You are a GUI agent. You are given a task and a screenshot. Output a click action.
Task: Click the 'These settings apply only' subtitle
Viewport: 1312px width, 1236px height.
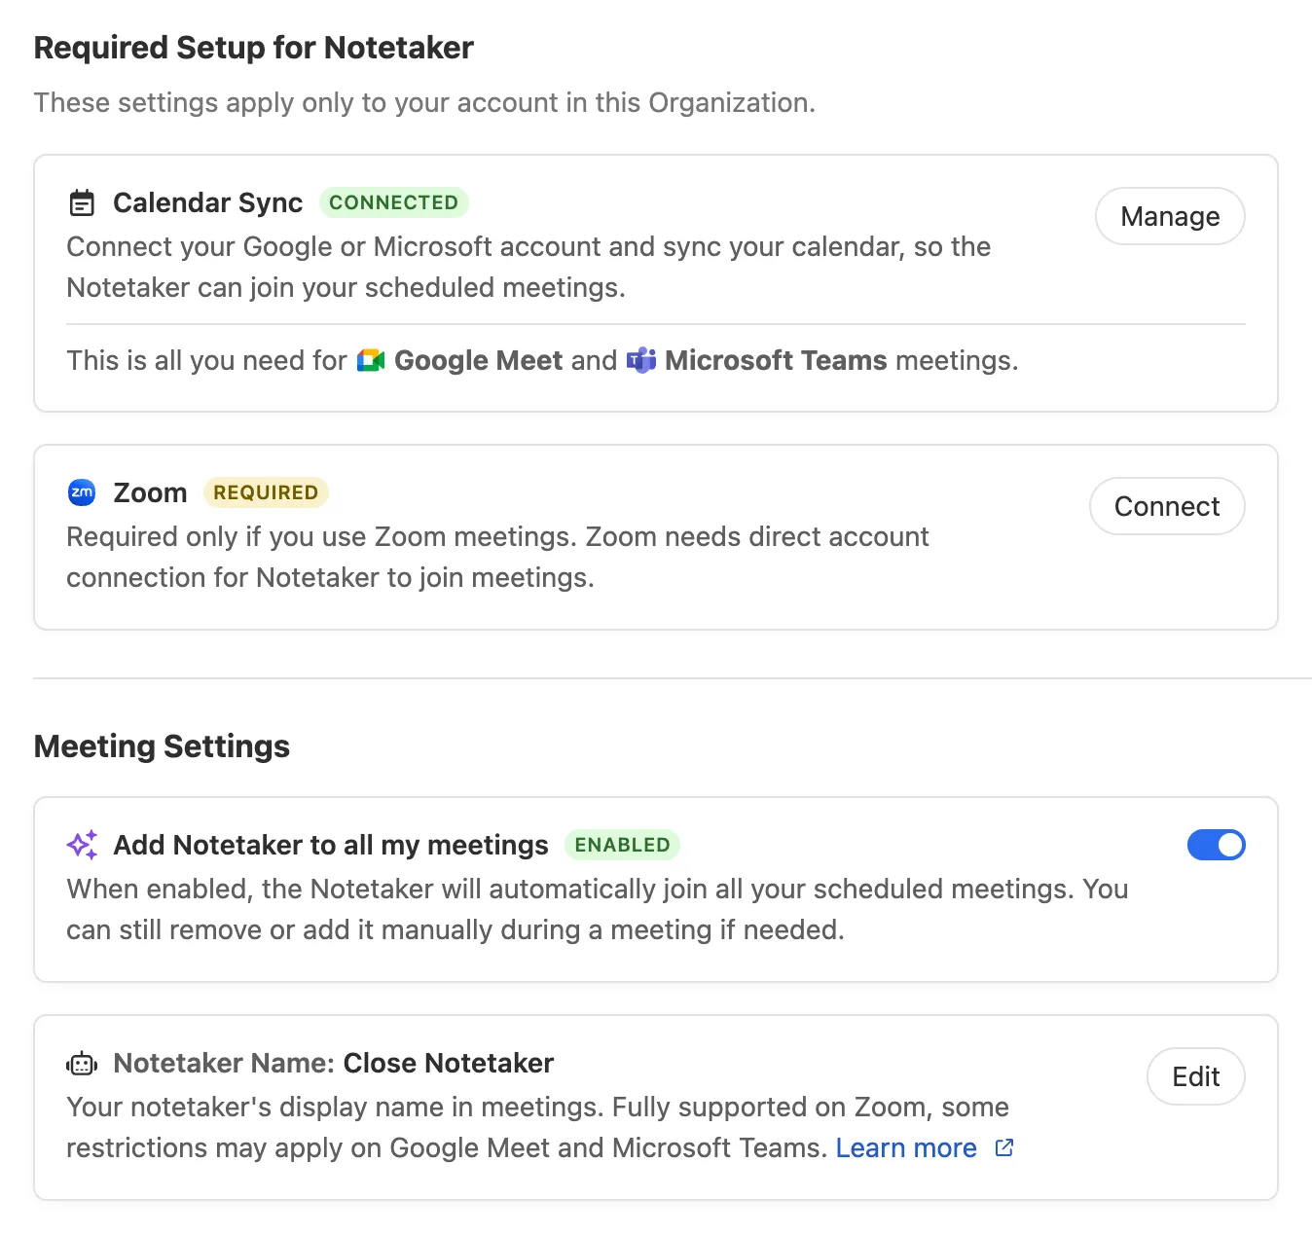[424, 103]
